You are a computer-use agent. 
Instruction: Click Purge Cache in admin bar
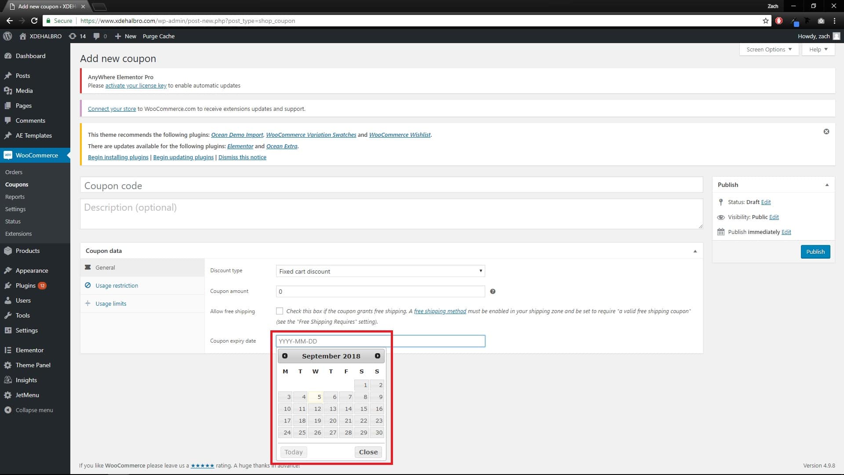tap(159, 36)
